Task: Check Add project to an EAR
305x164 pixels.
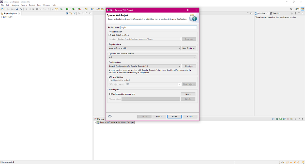Action: tap(110, 80)
